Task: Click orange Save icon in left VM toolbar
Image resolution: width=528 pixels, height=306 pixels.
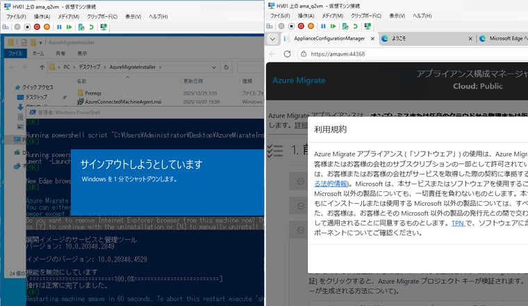Action: pos(47,27)
